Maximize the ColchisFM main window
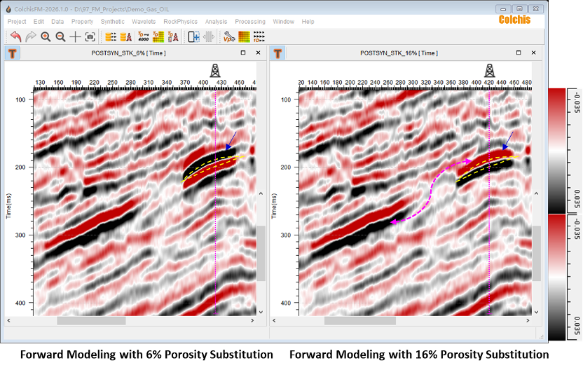This screenshot has height=370, width=583. 519,9
